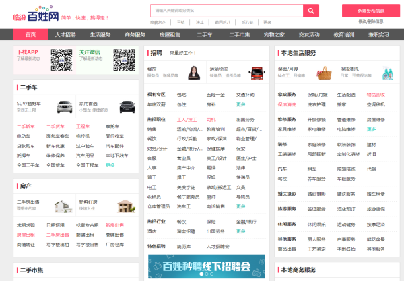This screenshot has height=281, width=404.
Task: Open the 找室友合租 link
Action: [87, 225]
